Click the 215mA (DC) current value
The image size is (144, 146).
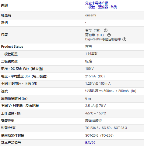pyautogui.click(x=95, y=76)
